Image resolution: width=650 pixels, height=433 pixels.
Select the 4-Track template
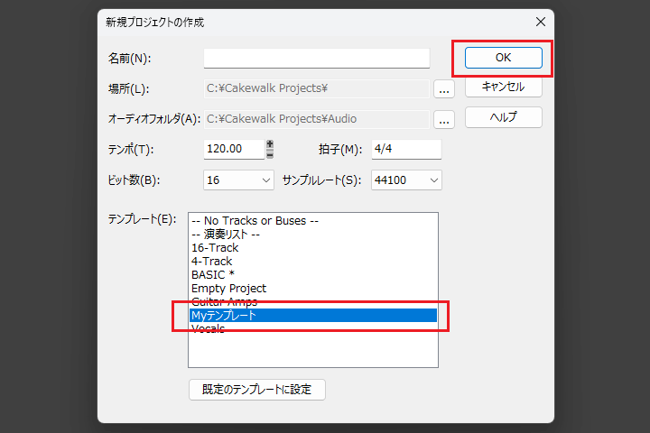211,261
